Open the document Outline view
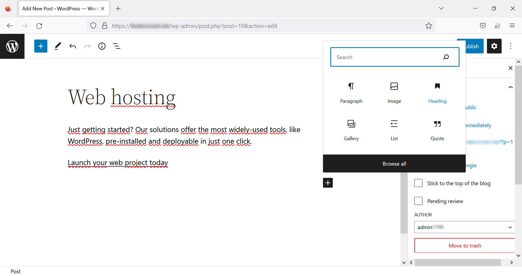 (x=117, y=46)
